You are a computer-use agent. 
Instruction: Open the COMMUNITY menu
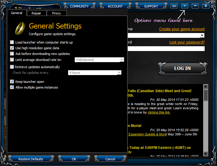coord(79,6)
